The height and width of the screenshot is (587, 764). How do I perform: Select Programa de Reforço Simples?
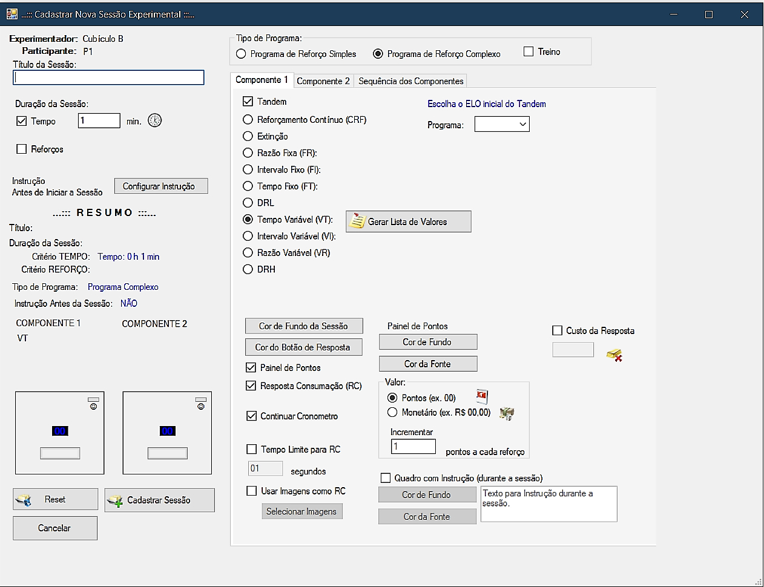[x=241, y=54]
